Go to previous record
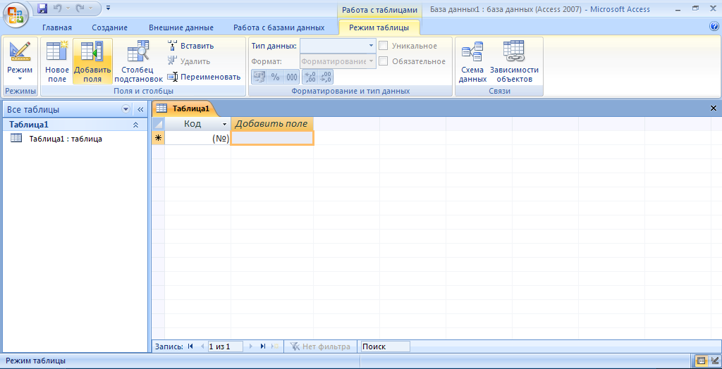 [x=202, y=346]
